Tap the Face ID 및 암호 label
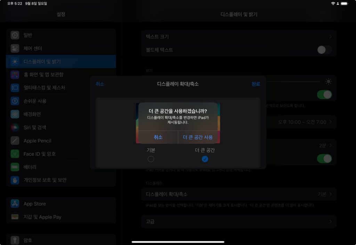 (x=40, y=154)
